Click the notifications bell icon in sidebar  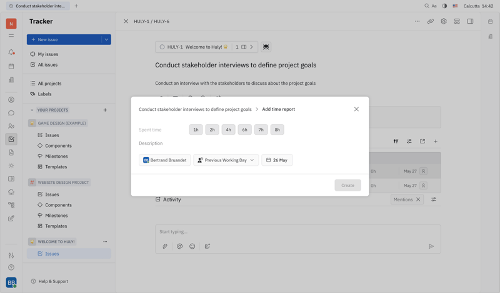(11, 52)
